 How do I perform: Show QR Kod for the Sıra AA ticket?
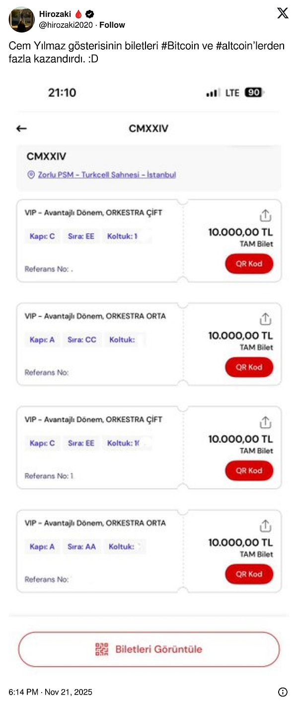click(x=249, y=574)
